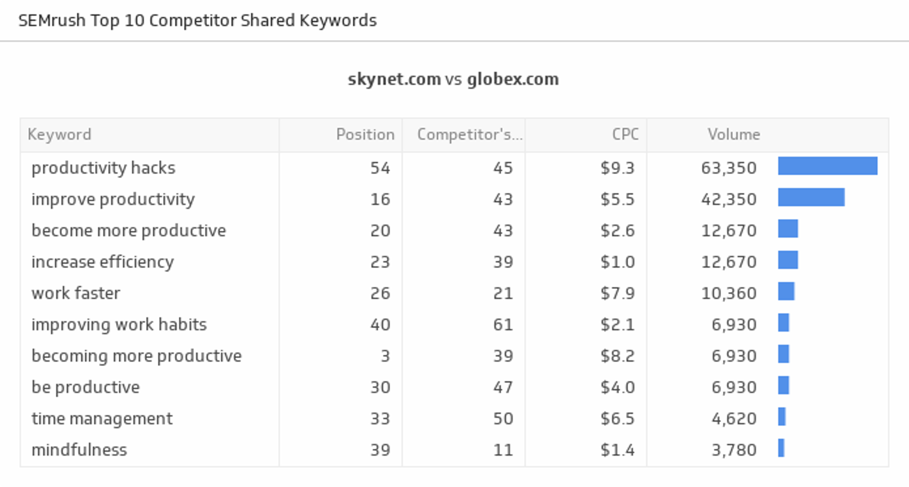Viewport: 909px width, 487px height.
Task: Click the widget title 'SEMrush Top 10 Competitor Shared Keywords'
Action: coord(197,21)
